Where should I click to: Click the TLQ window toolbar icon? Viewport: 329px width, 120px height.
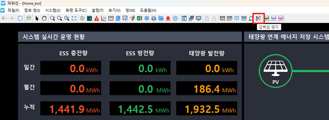(x=223, y=18)
